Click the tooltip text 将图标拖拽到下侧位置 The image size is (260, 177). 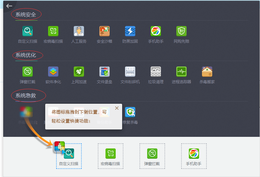tap(74, 112)
